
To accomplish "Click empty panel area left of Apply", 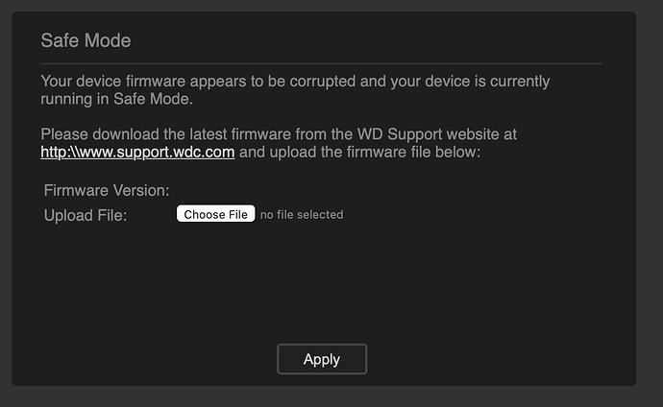I will (144, 359).
